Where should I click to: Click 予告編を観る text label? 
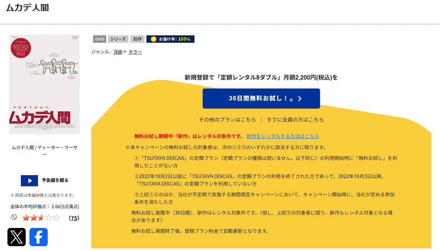click(55, 180)
